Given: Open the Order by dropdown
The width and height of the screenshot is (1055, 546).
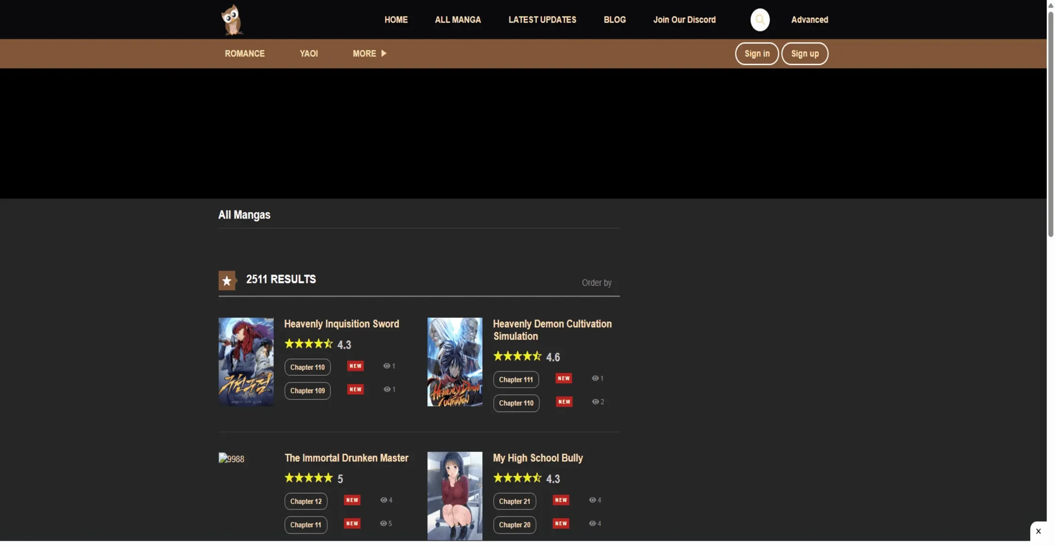Looking at the screenshot, I should point(596,282).
